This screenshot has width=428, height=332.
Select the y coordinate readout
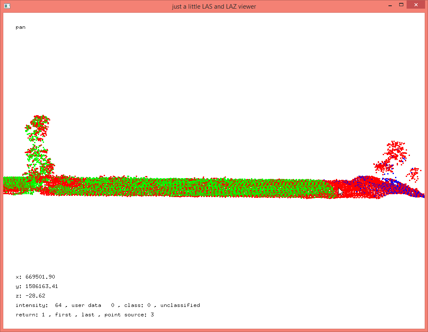(x=37, y=286)
